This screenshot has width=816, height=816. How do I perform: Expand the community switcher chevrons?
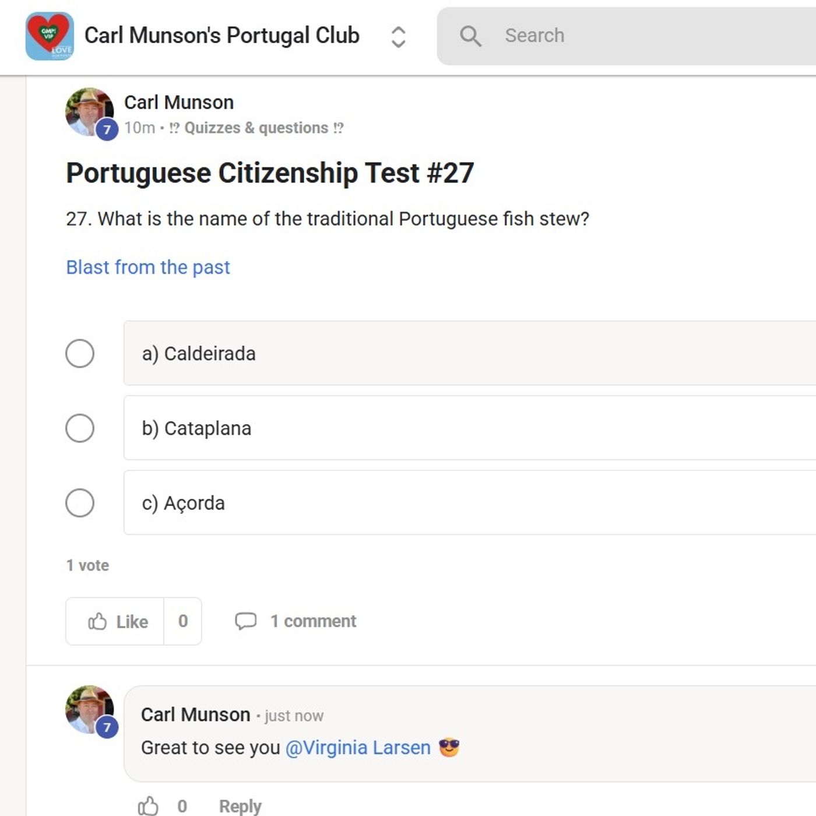tap(398, 37)
